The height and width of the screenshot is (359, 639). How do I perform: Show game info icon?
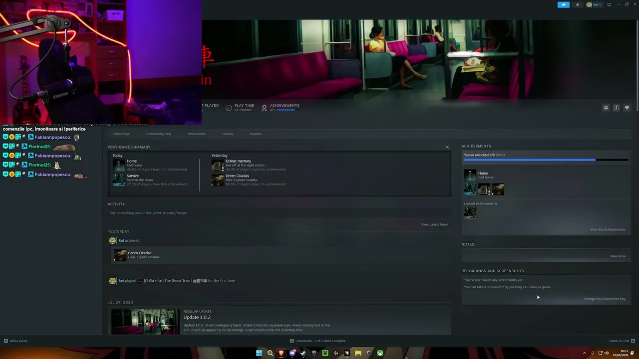coord(617,108)
